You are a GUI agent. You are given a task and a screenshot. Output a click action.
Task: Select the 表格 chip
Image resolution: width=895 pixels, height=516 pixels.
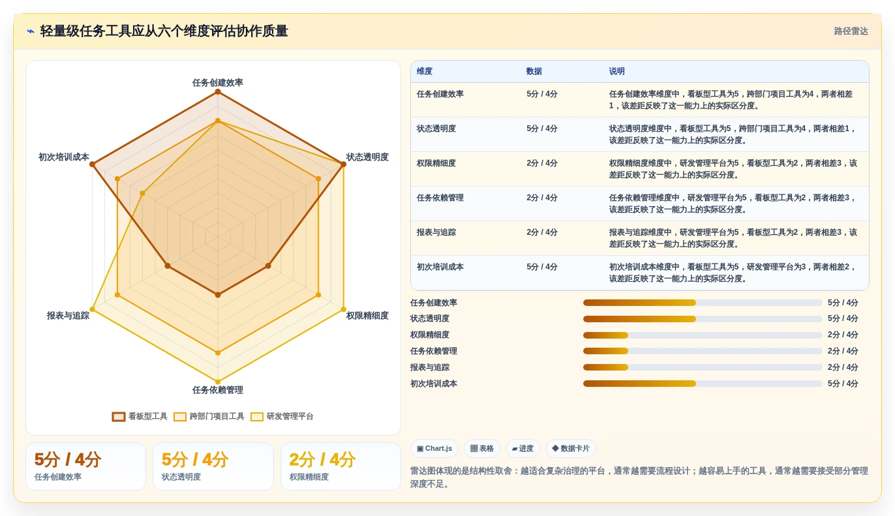(x=482, y=448)
